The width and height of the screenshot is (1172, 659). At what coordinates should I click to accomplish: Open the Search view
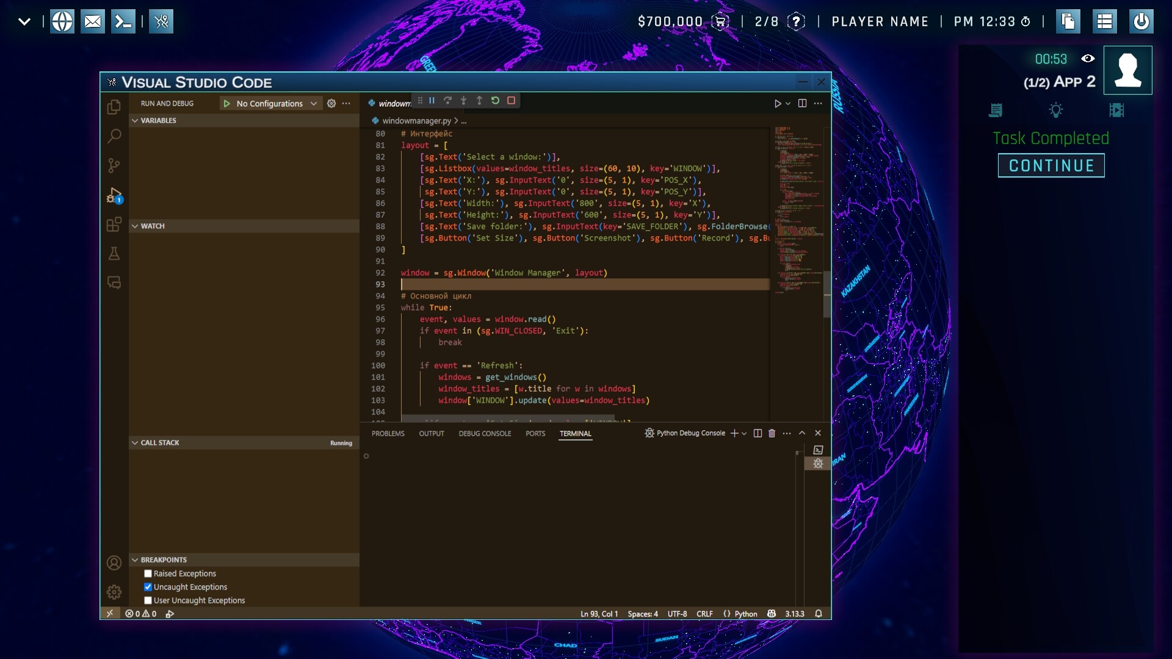pos(114,135)
